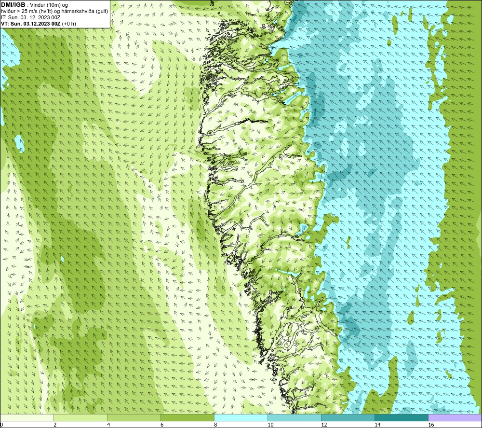Image resolution: width=482 pixels, height=428 pixels.
Task: Click the 0–2 pale yellow legend swatch
Action: pyautogui.click(x=27, y=418)
